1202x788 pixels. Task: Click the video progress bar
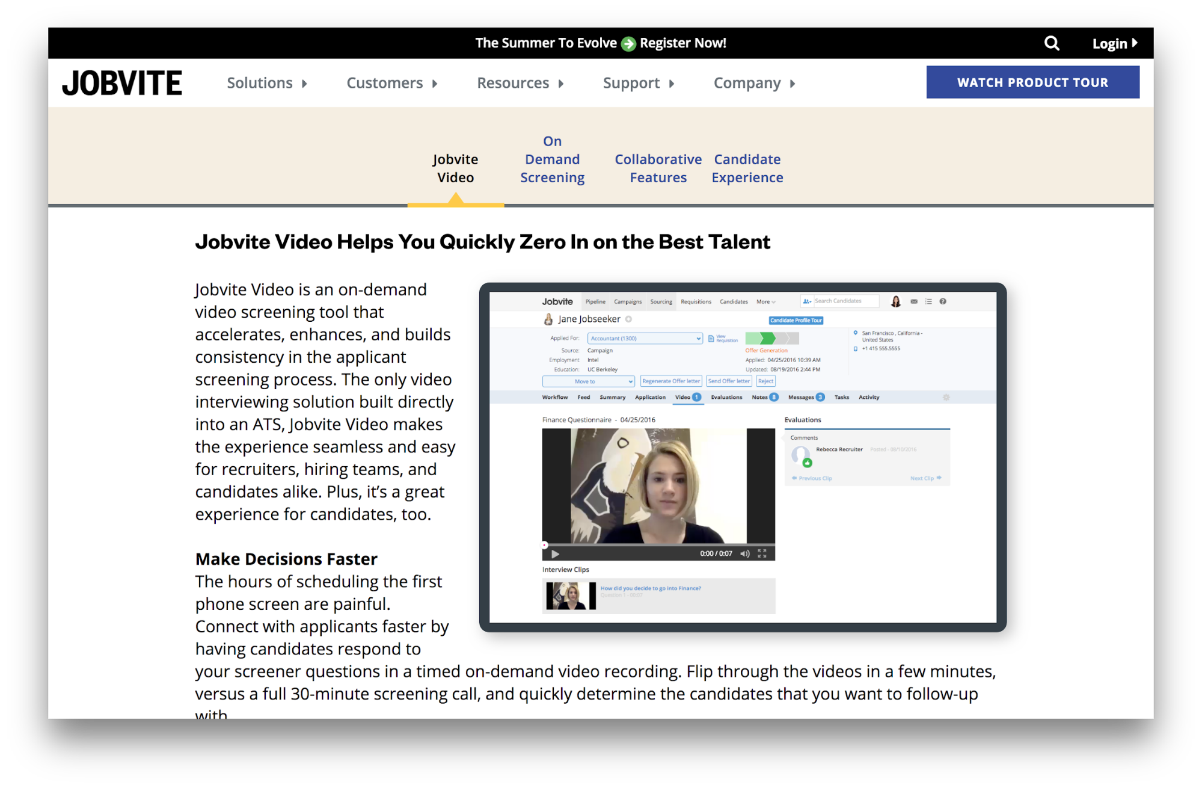click(x=658, y=545)
